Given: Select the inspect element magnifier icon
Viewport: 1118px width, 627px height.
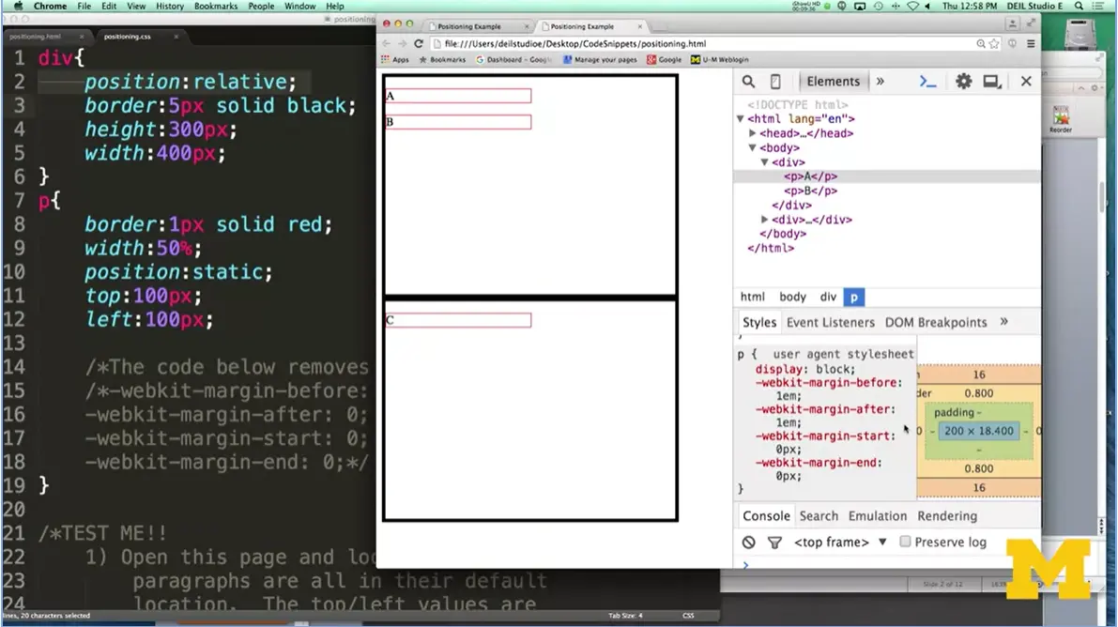Looking at the screenshot, I should [748, 81].
